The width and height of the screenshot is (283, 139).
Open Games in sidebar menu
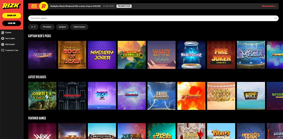pyautogui.click(x=8, y=33)
